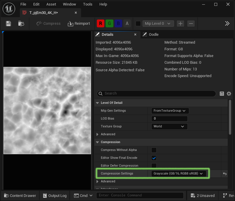Screen dimensions: 235x201
Task: Open the Tools menu
Action: click(x=88, y=4)
